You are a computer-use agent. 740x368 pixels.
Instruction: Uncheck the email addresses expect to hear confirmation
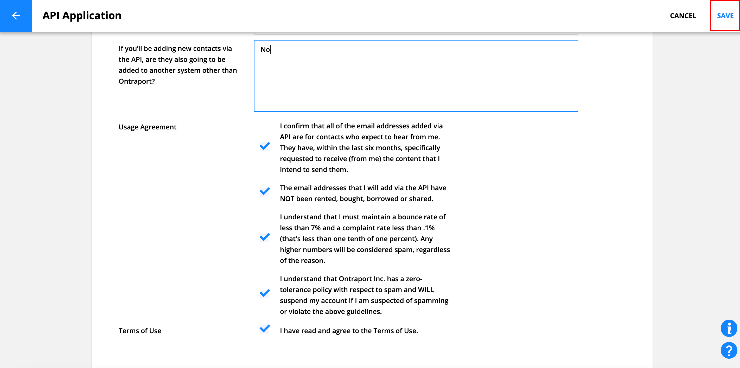pyautogui.click(x=265, y=147)
